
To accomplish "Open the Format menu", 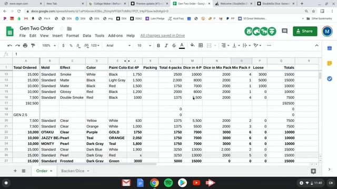I will pyautogui.click(x=73, y=36).
